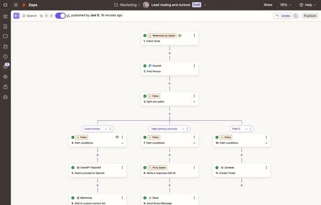Toggle the Zap on/off switch
Screen dimensions: 321x205
coord(60,16)
